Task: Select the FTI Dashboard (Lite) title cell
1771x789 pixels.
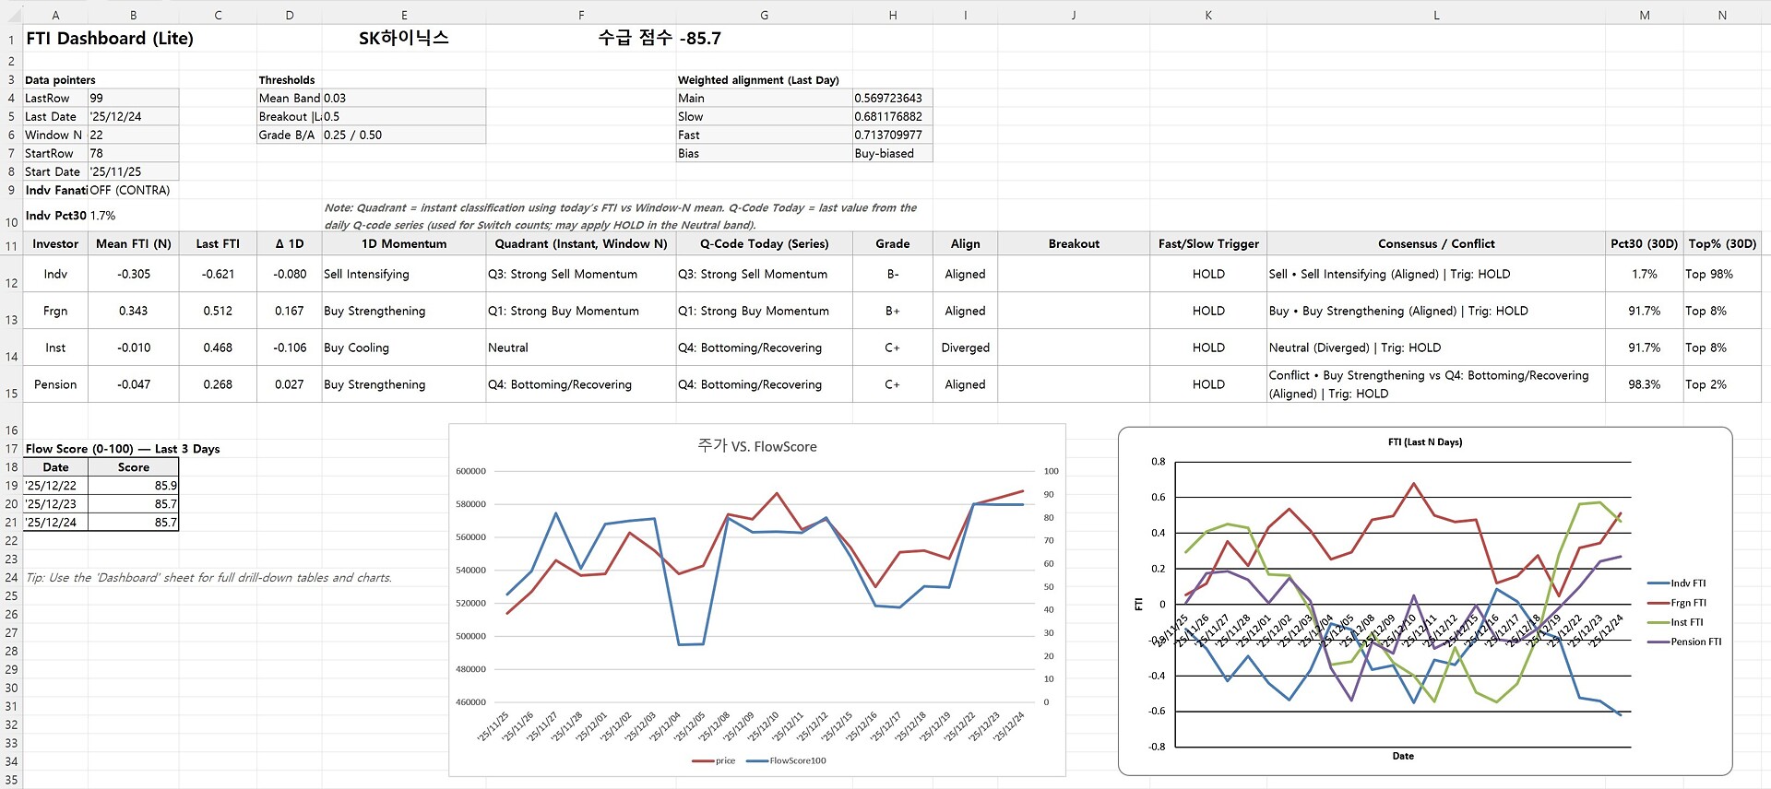Action: click(x=110, y=39)
